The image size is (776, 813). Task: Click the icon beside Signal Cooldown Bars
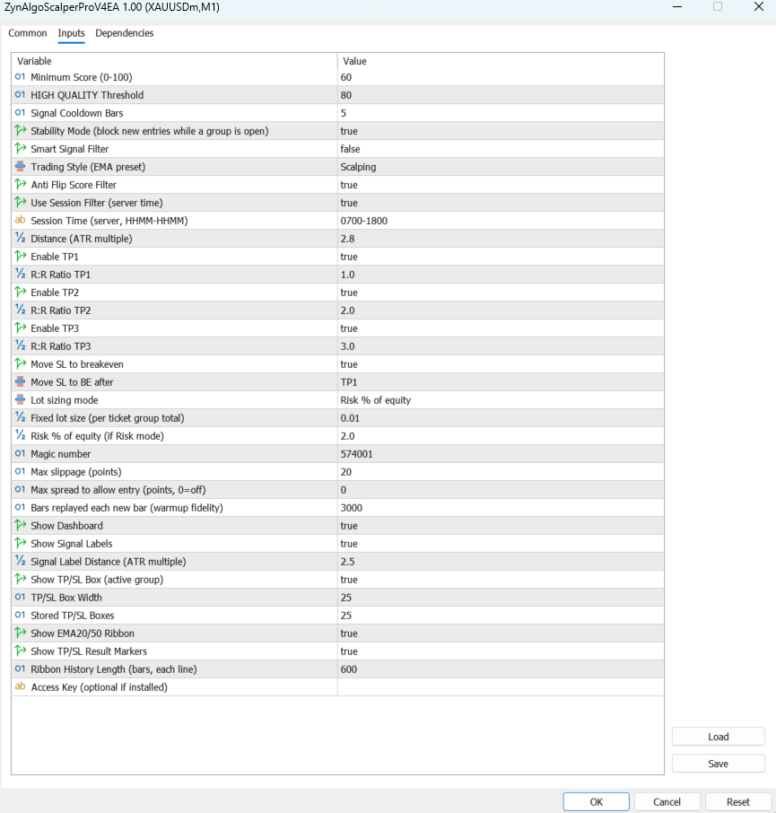[21, 112]
